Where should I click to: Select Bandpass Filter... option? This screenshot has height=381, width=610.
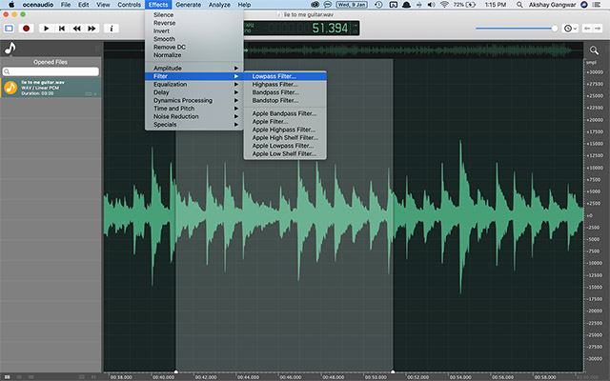tap(285, 92)
